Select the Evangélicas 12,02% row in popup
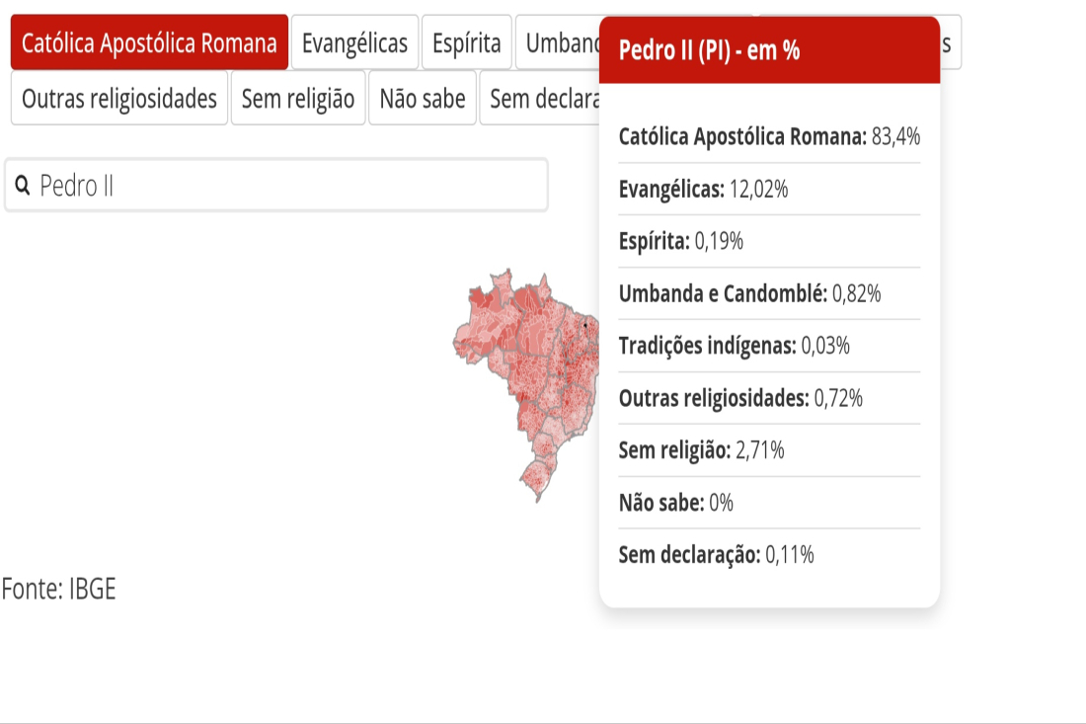Image resolution: width=1086 pixels, height=724 pixels. click(x=769, y=189)
